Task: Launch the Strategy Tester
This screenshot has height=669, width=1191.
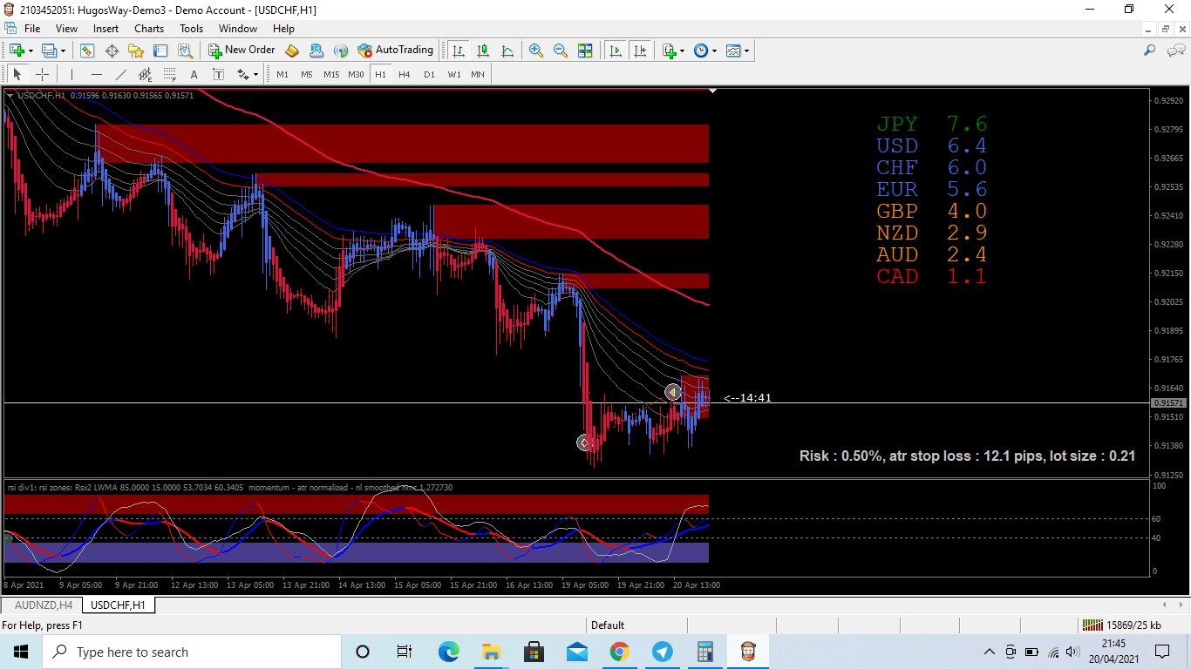Action: tap(185, 51)
